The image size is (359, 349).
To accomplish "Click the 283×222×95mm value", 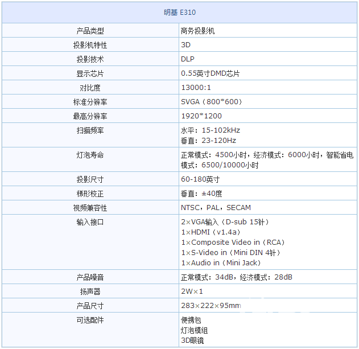I will pyautogui.click(x=211, y=306).
